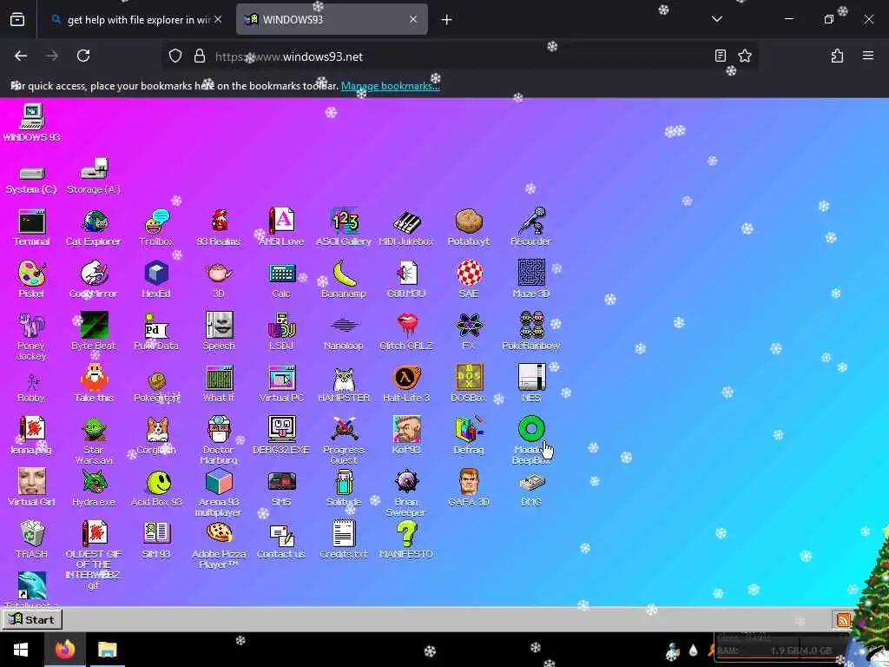889x667 pixels.
Task: Open the Firefox application menu
Action: point(868,56)
